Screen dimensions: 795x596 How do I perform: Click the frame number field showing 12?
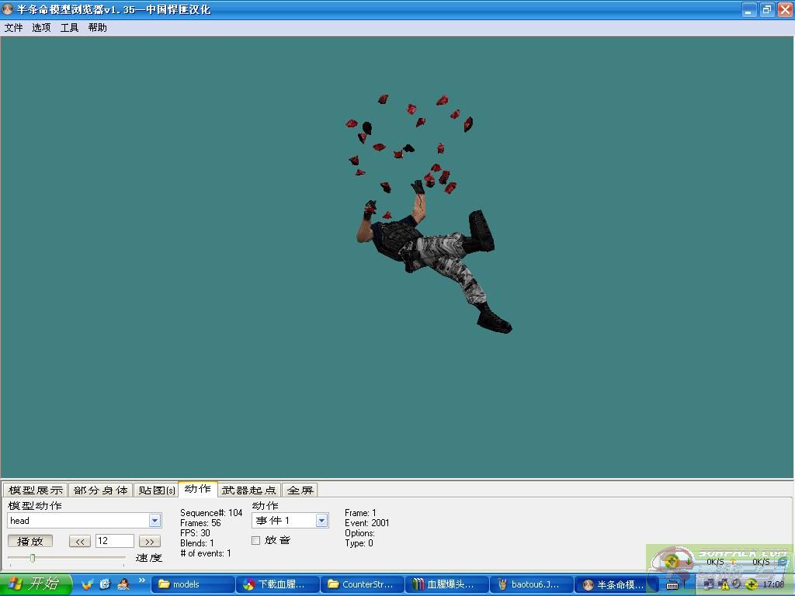pyautogui.click(x=114, y=541)
